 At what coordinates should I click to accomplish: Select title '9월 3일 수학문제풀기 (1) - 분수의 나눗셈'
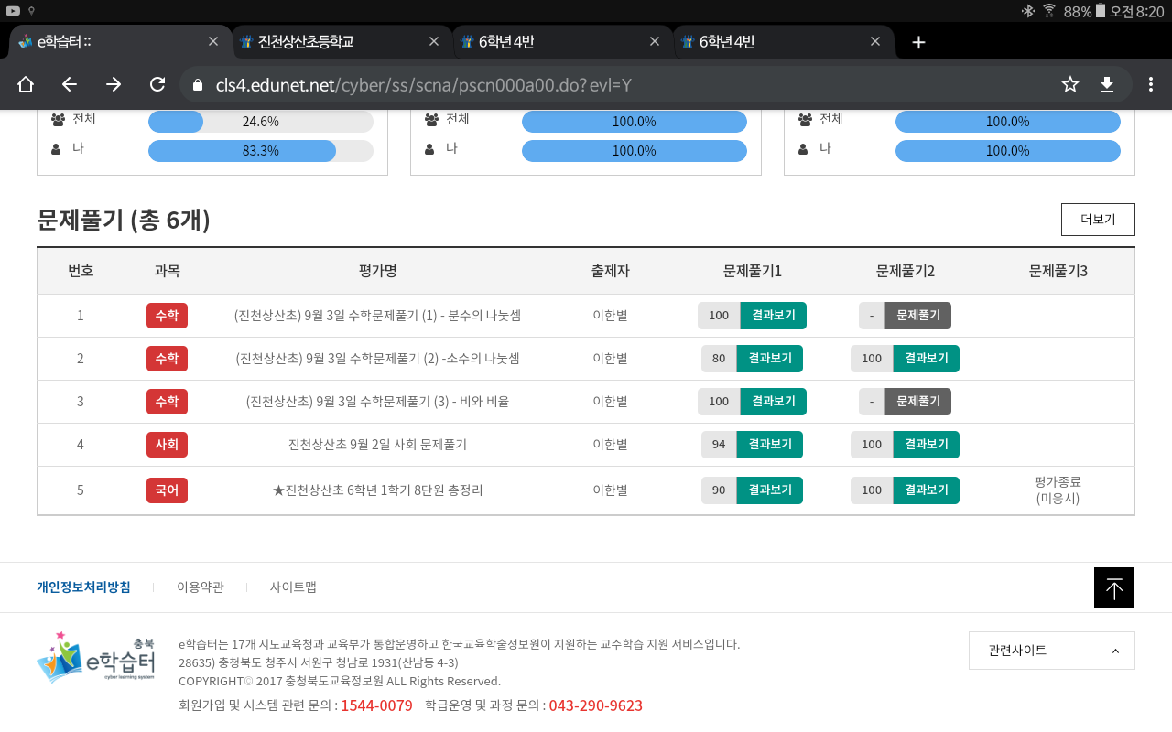pyautogui.click(x=378, y=316)
